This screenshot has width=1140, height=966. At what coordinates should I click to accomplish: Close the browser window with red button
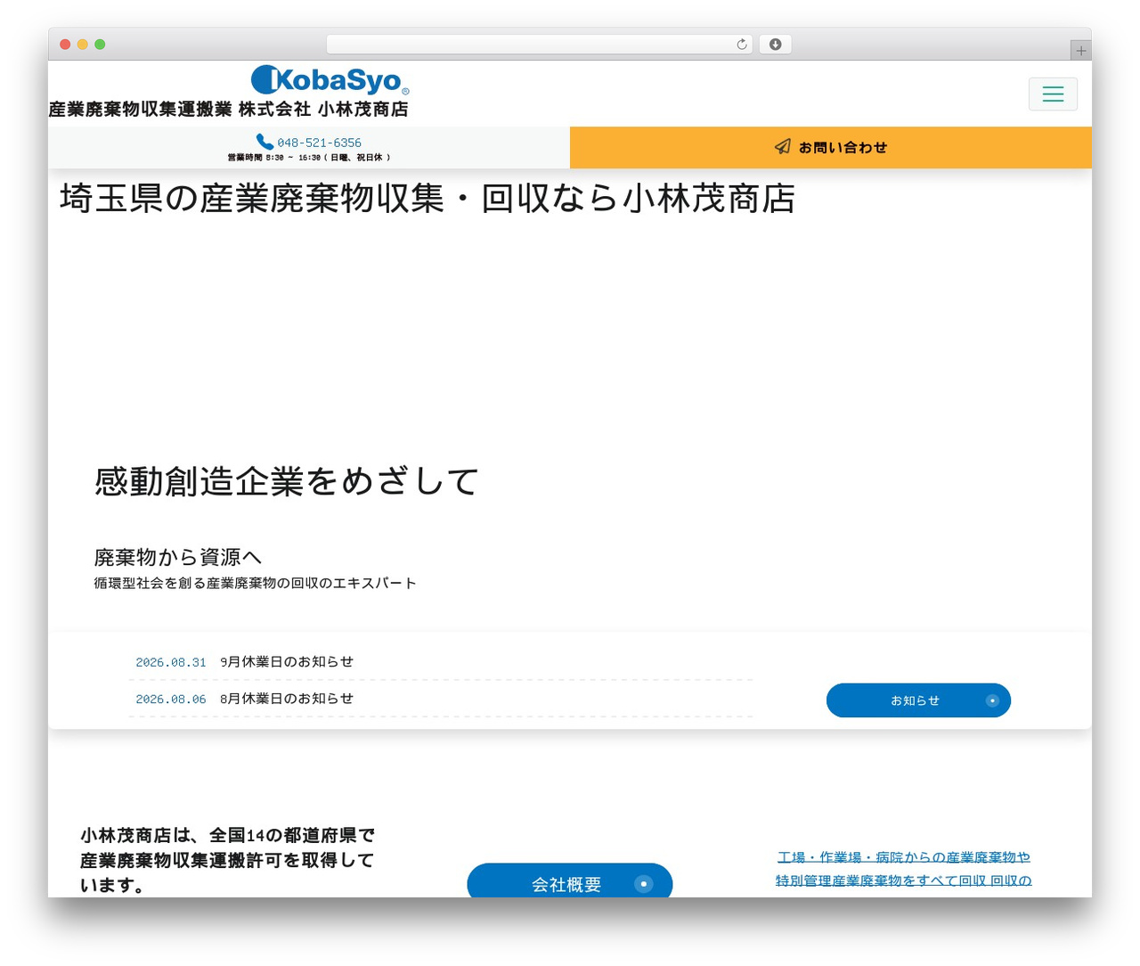coord(65,45)
